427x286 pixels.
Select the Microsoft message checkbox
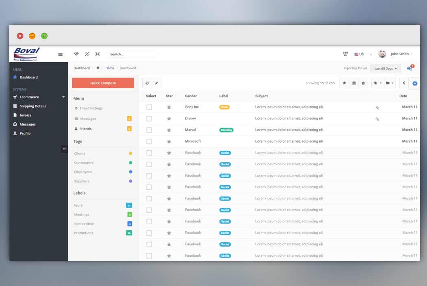[149, 141]
